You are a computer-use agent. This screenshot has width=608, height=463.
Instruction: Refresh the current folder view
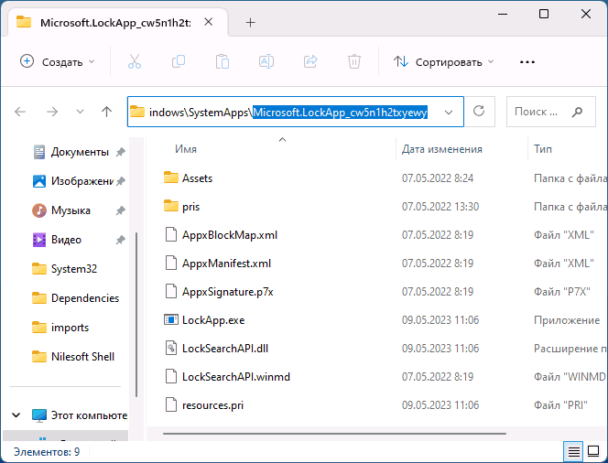[479, 112]
